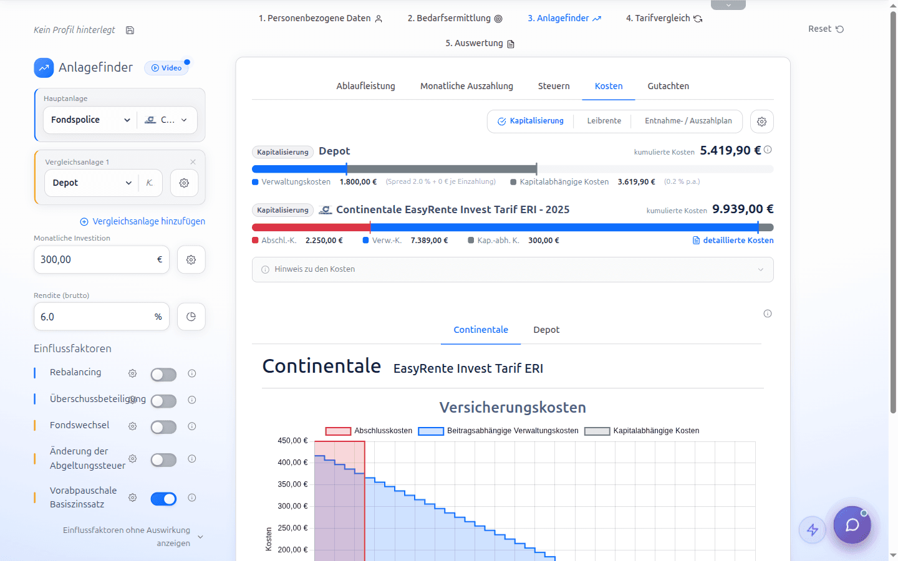
Task: Open Kosten view settings gear
Action: pos(761,122)
